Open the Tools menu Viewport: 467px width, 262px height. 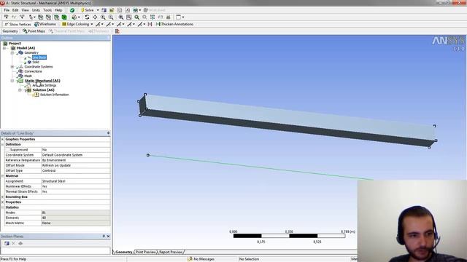click(x=47, y=10)
